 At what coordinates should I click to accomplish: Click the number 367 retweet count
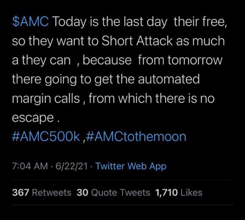tap(21, 193)
